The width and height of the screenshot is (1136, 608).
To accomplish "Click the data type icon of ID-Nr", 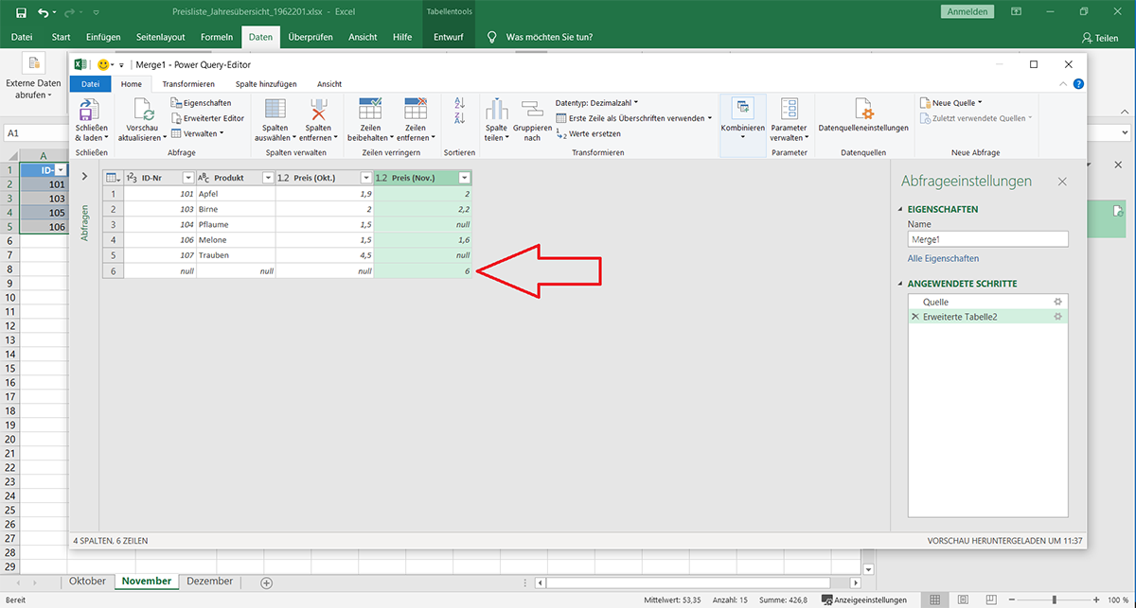I will (132, 178).
